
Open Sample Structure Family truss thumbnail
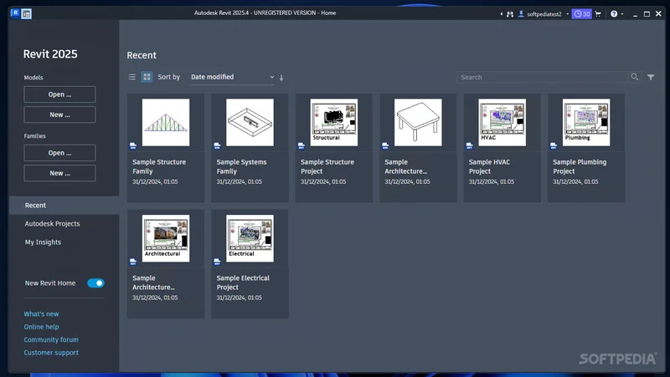pyautogui.click(x=166, y=122)
